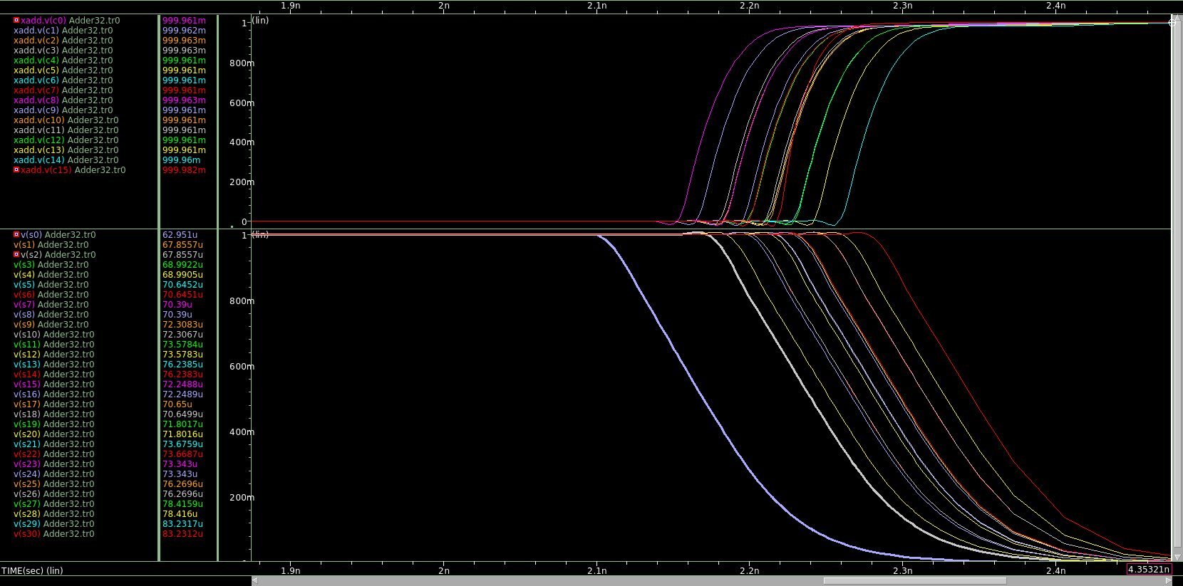
Task: Select signal v(s16) in the lower list
Action: coord(53,394)
